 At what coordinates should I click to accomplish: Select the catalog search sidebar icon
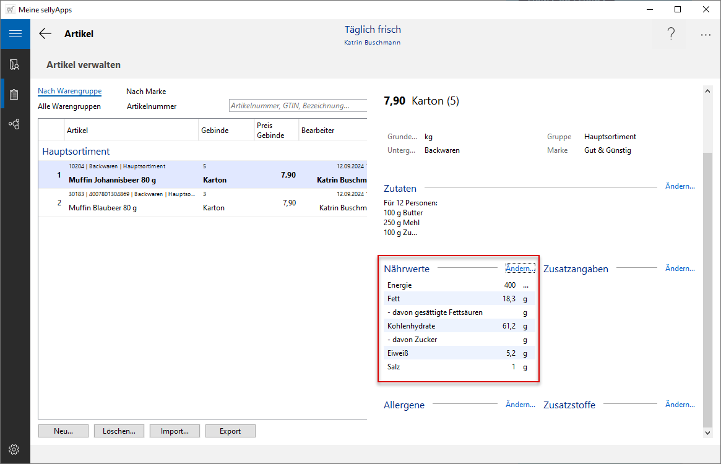coord(15,64)
